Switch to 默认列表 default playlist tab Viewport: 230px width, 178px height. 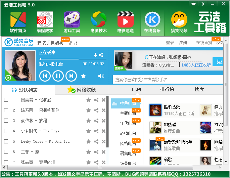[x=28, y=90]
